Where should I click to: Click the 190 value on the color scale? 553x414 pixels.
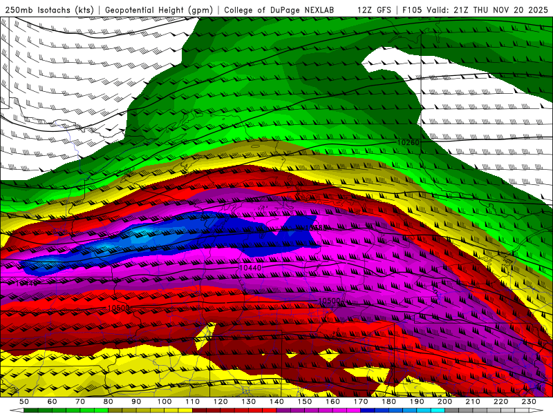pyautogui.click(x=417, y=402)
